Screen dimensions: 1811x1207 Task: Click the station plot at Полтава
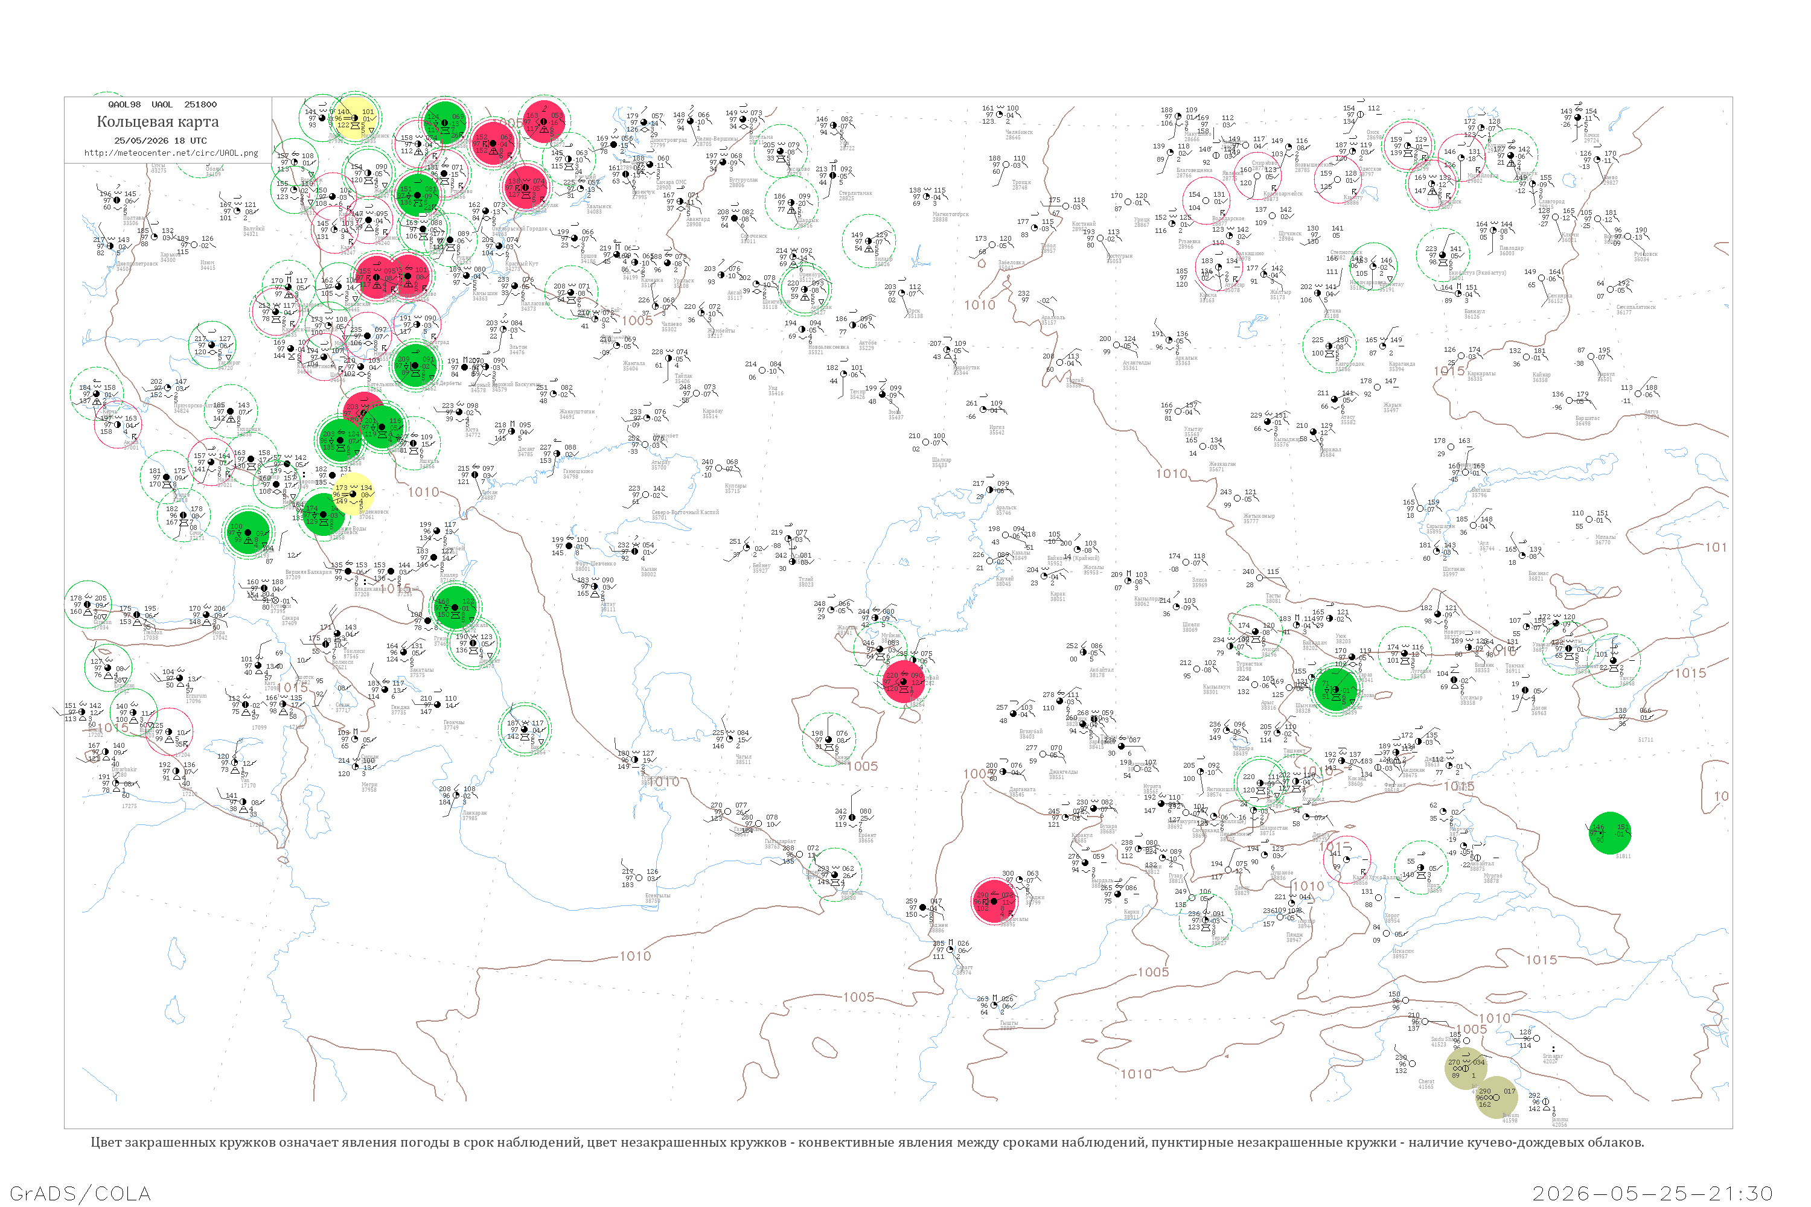117,200
